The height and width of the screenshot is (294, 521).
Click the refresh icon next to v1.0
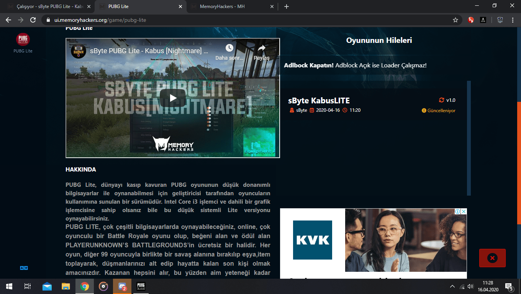441,100
